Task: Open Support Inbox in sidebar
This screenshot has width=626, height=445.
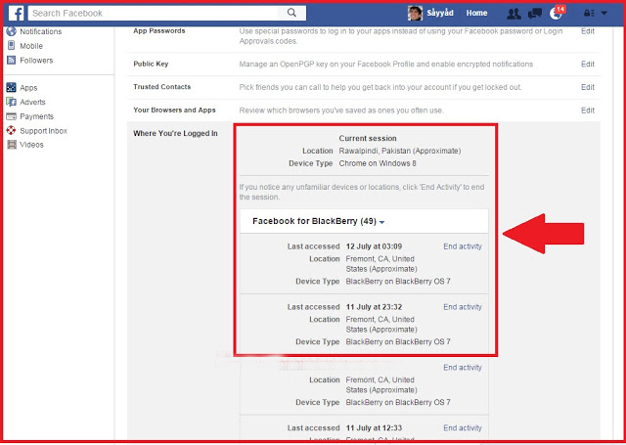Action: click(x=43, y=131)
